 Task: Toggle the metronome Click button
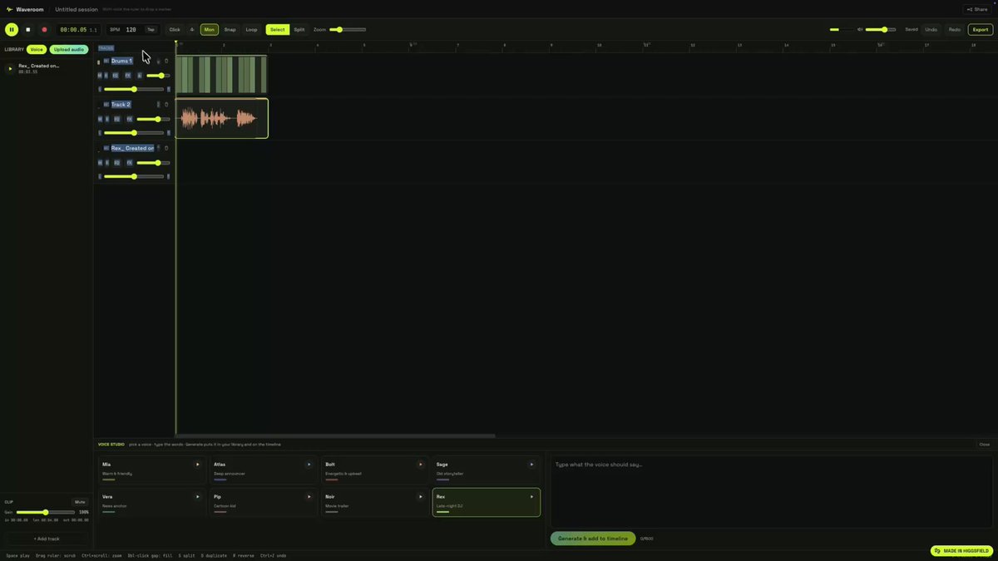coord(175,29)
